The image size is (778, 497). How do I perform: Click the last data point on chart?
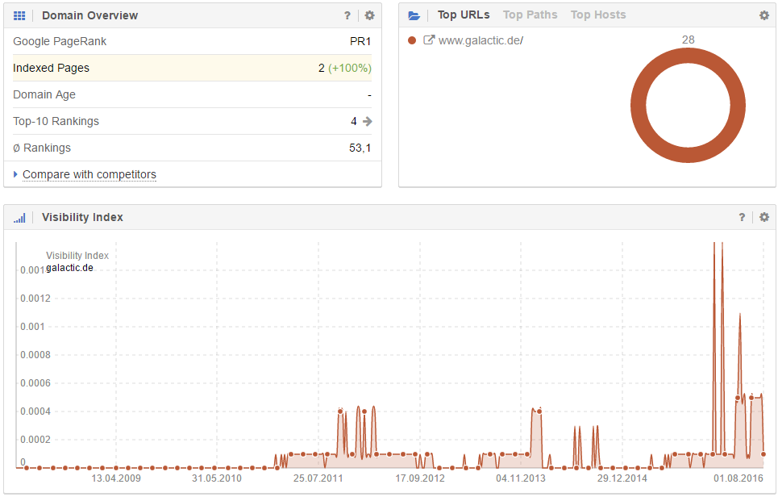(x=763, y=454)
